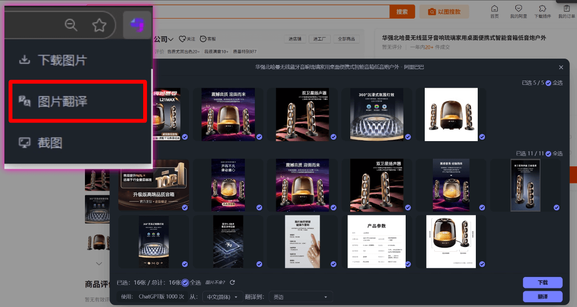The image size is (577, 307).
Task: Click the orange 搜索 search button
Action: click(402, 12)
